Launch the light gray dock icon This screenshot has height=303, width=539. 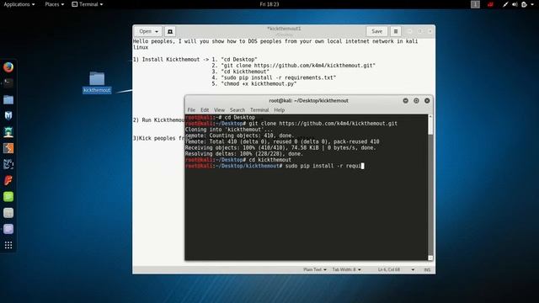pyautogui.click(x=8, y=213)
